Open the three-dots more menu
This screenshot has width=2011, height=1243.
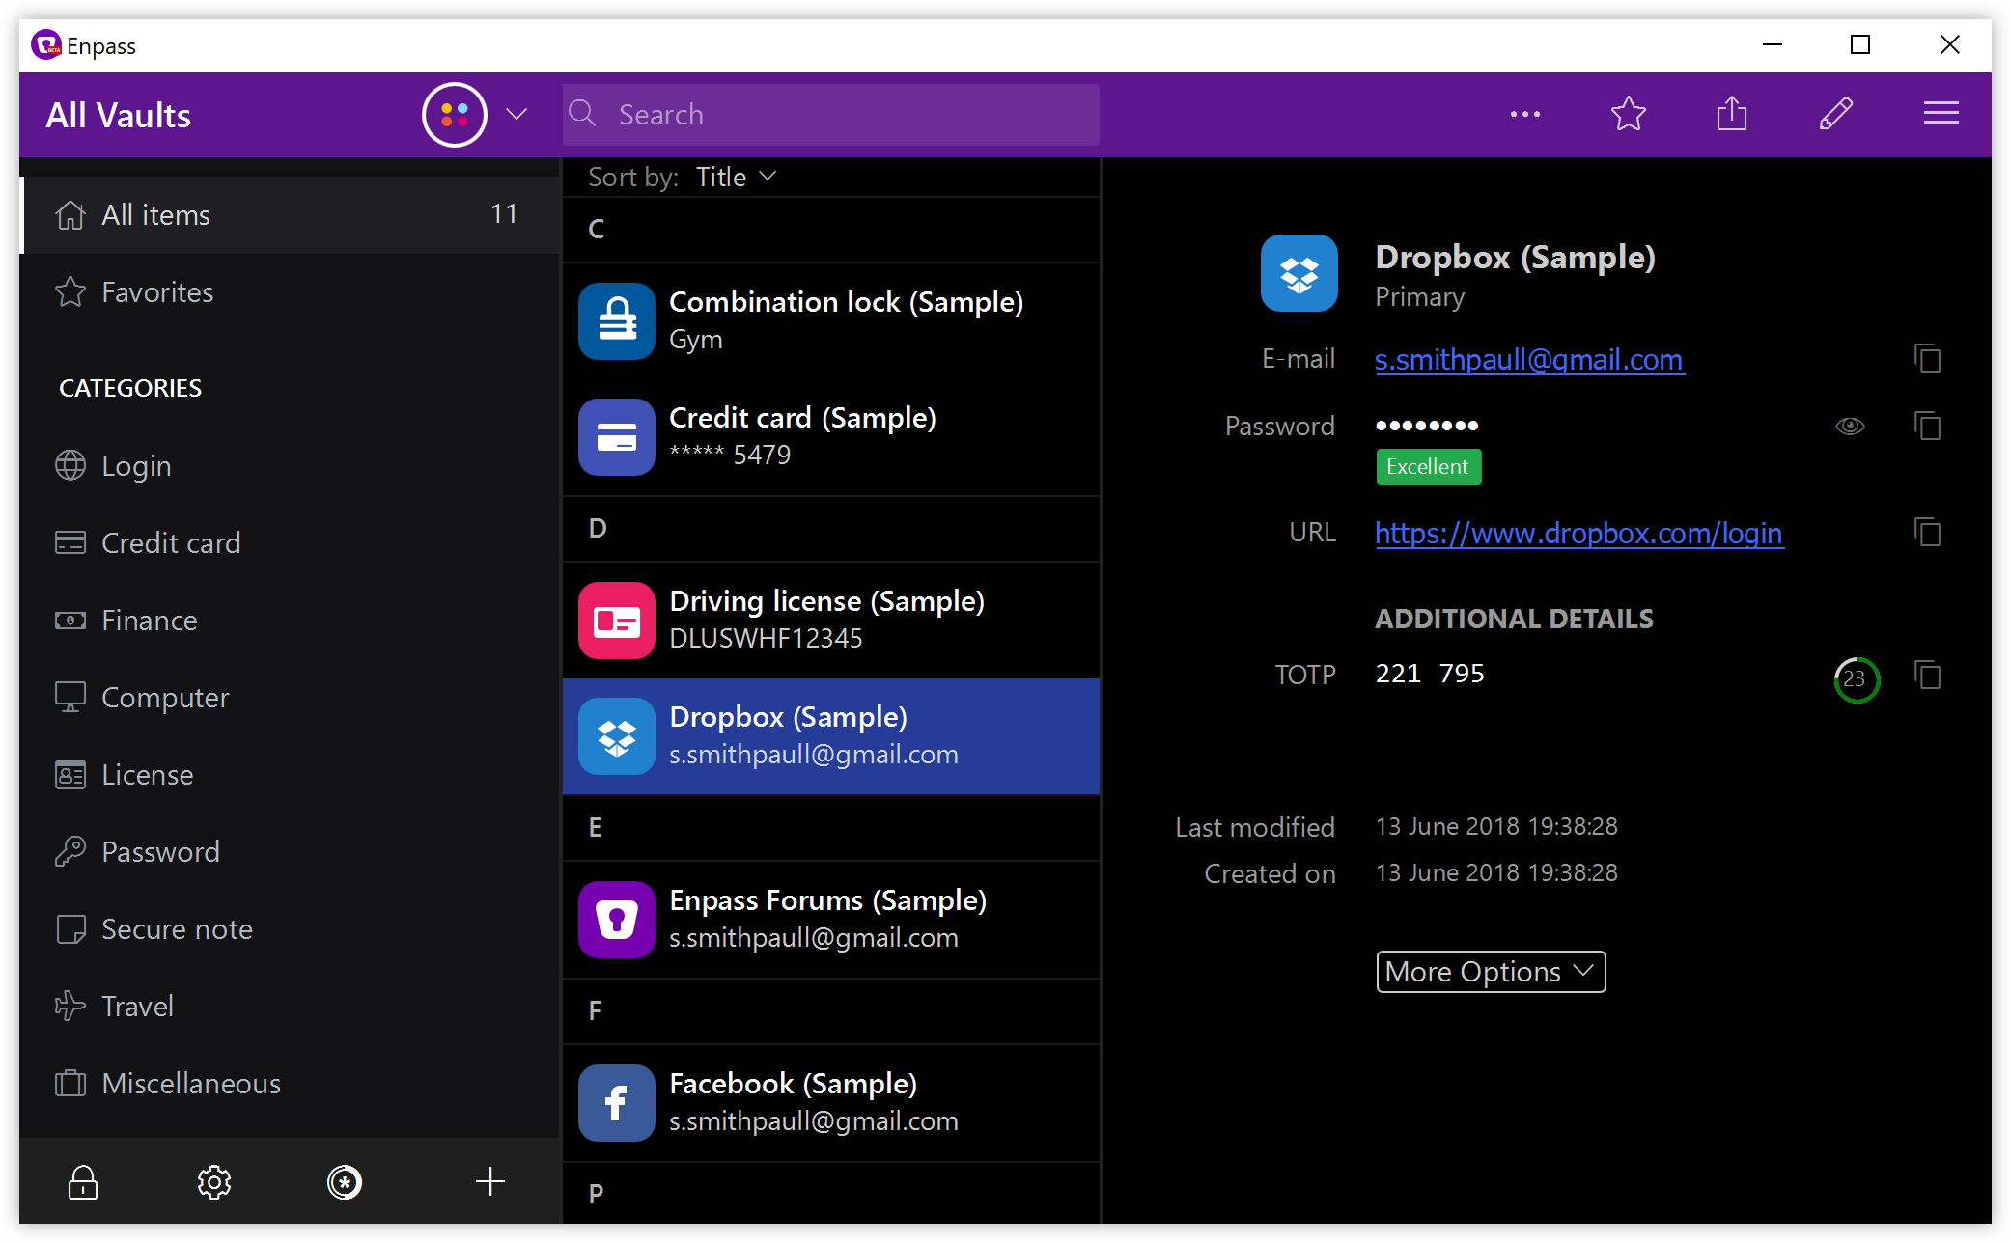[x=1524, y=114]
